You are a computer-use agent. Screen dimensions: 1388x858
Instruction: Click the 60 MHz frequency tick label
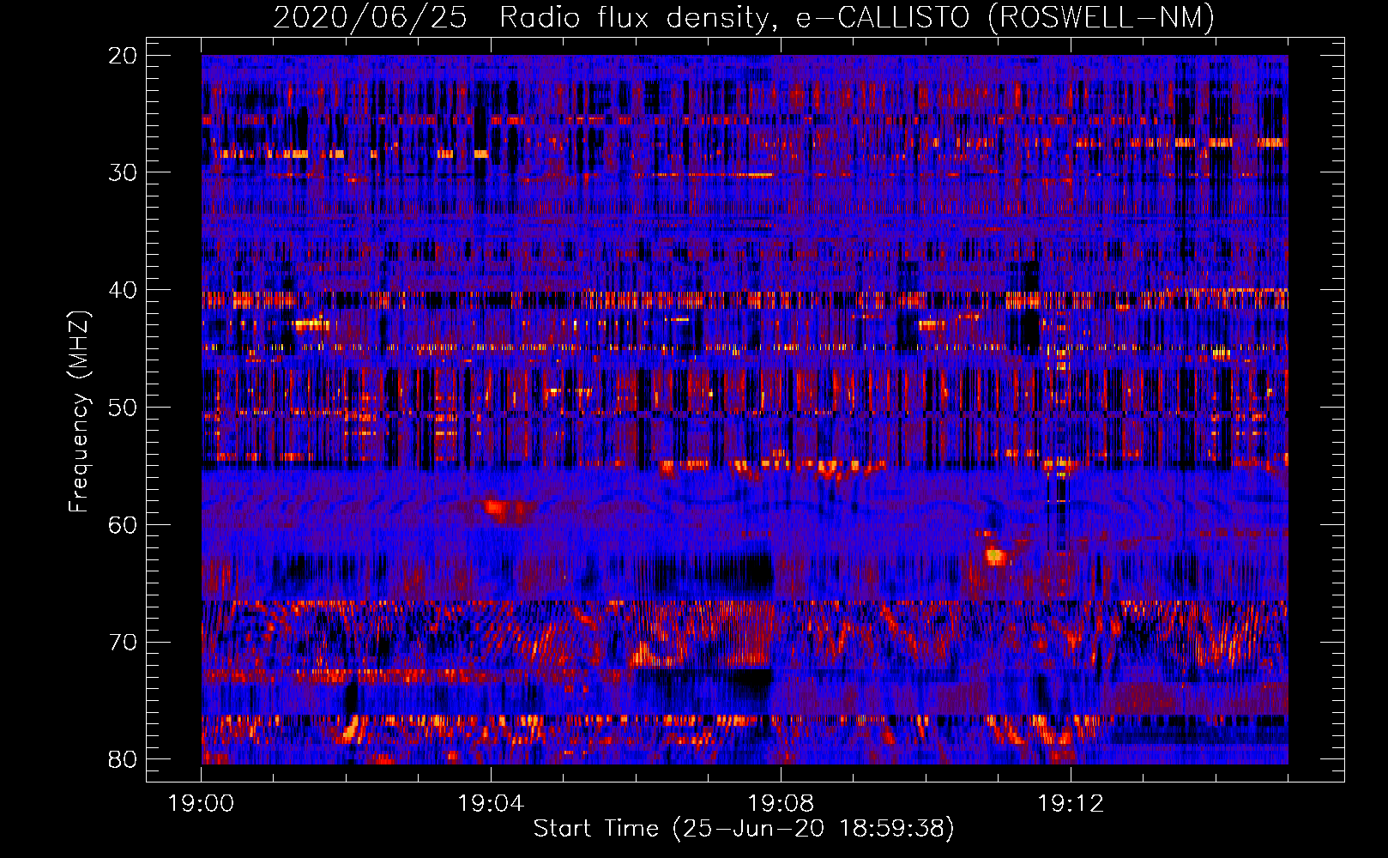(123, 525)
